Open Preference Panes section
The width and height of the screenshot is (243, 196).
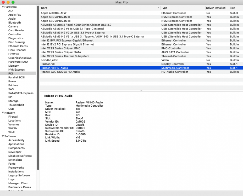(20, 187)
